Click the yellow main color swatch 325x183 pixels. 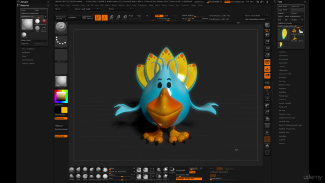[x=64, y=110]
